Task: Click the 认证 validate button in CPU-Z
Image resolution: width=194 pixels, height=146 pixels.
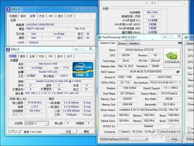Action: click(x=68, y=132)
